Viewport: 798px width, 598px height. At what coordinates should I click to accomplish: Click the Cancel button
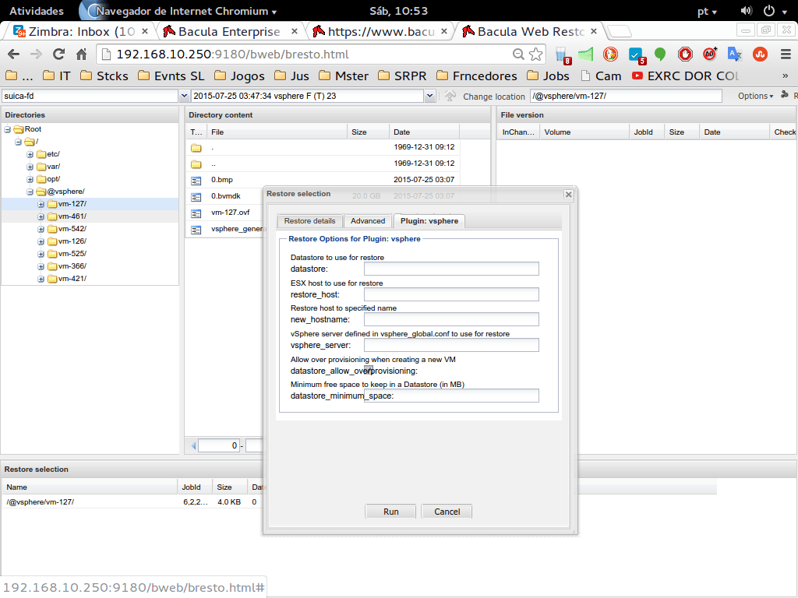pyautogui.click(x=447, y=512)
